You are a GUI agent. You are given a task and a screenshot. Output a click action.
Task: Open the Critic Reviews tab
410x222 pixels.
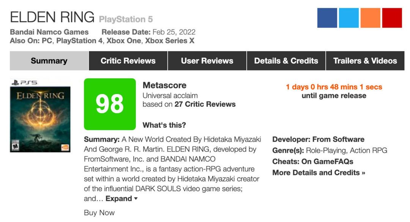128,61
